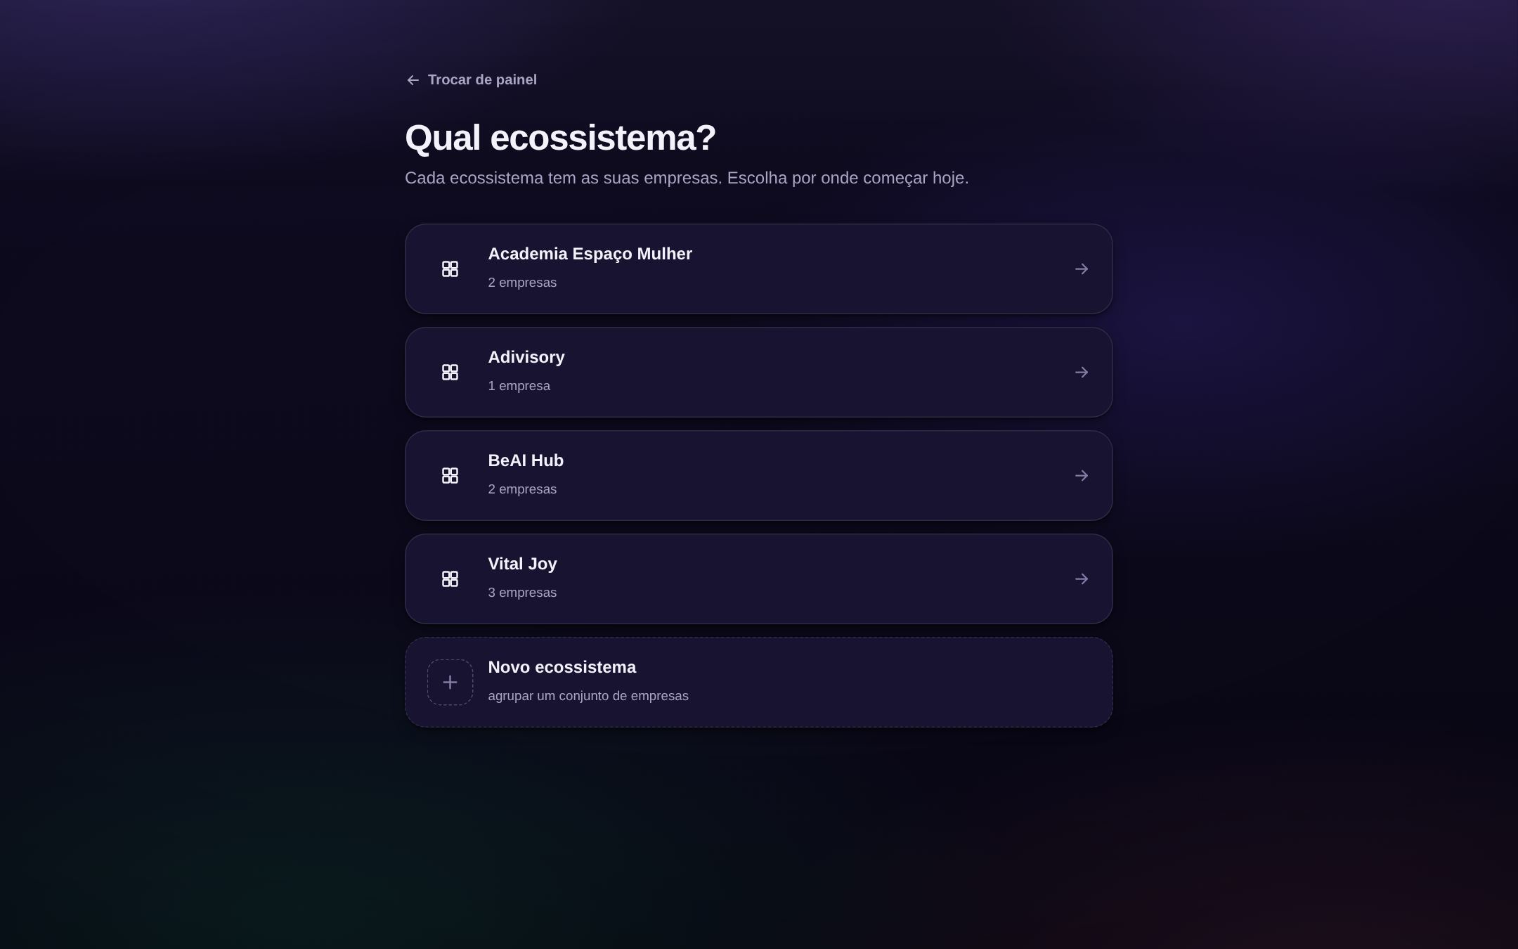
Task: Click 'agrupar um conjunto de empresas' text
Action: (x=588, y=696)
